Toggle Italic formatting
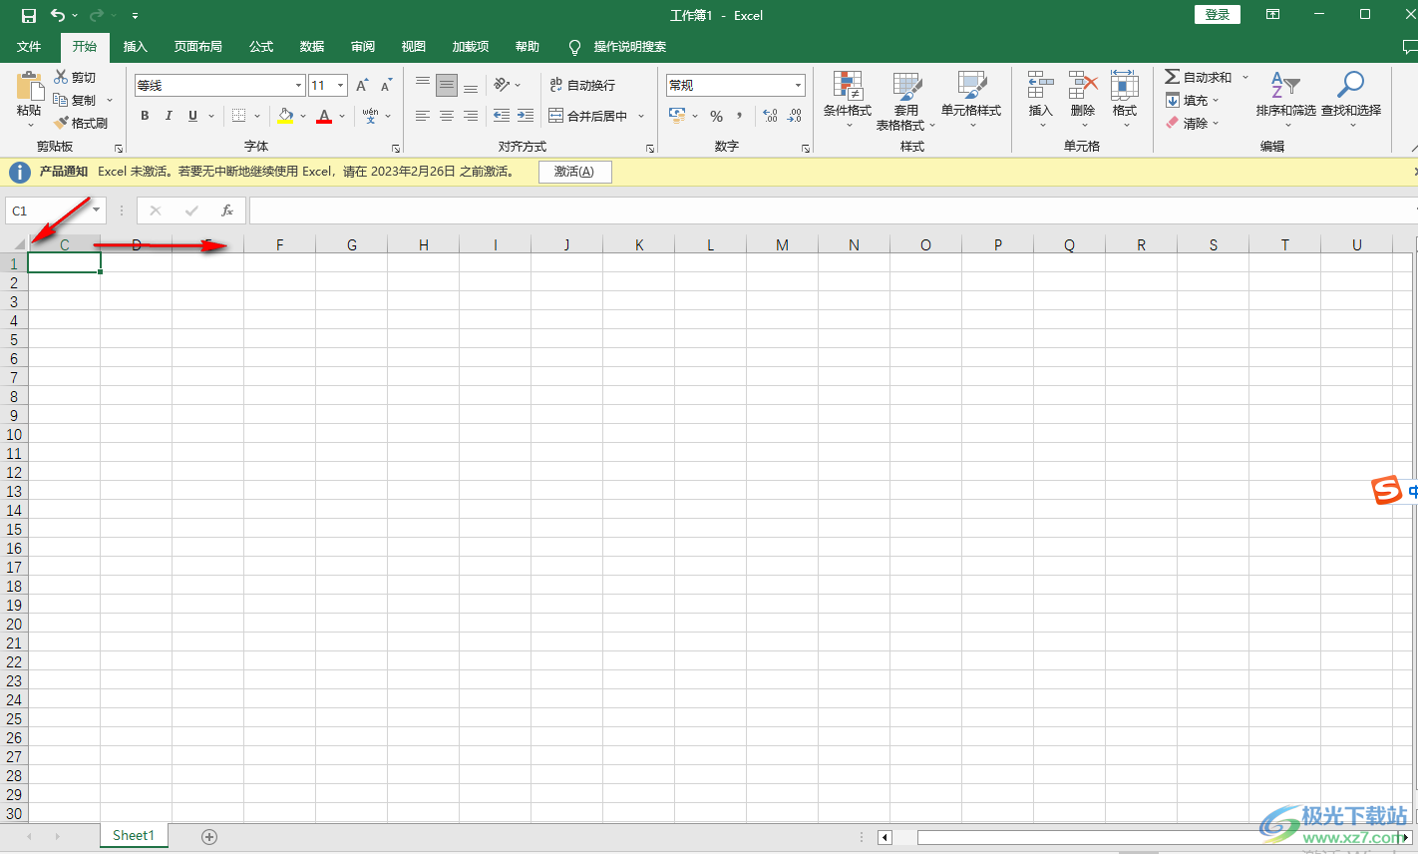Image resolution: width=1418 pixels, height=854 pixels. 169,117
